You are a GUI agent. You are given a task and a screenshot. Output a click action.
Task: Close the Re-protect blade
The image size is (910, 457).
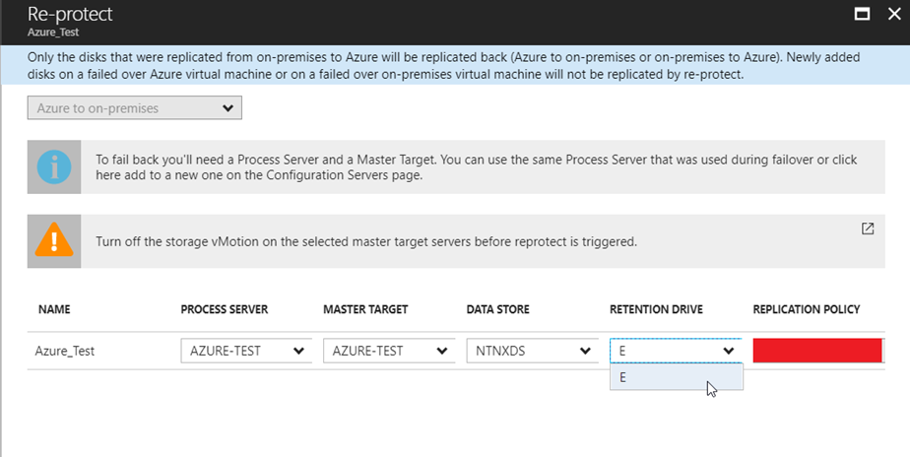click(895, 15)
